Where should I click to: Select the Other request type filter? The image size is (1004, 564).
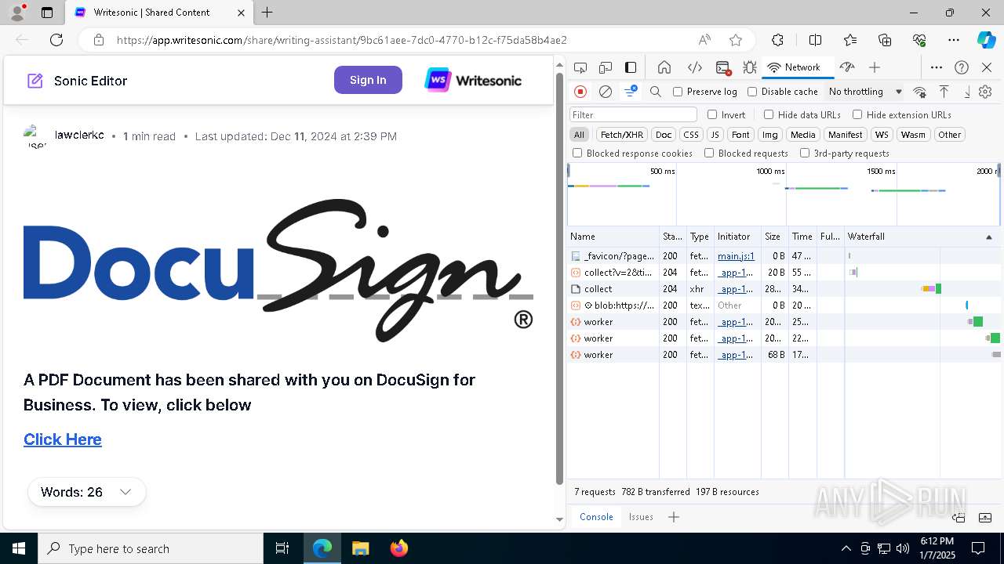[949, 135]
